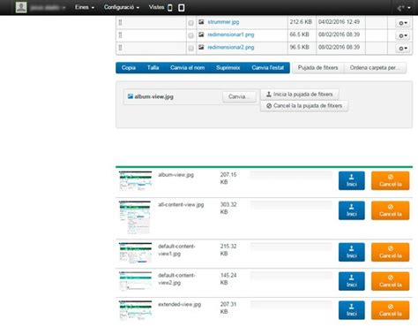The image size is (418, 327).
Task: Open the Eines menu
Action: pyautogui.click(x=85, y=7)
